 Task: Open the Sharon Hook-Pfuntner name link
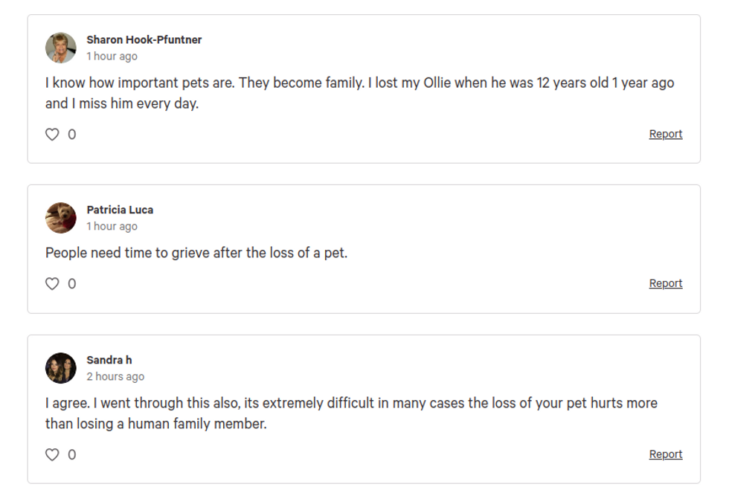pyautogui.click(x=144, y=40)
